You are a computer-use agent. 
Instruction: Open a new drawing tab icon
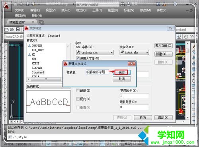point(41,22)
